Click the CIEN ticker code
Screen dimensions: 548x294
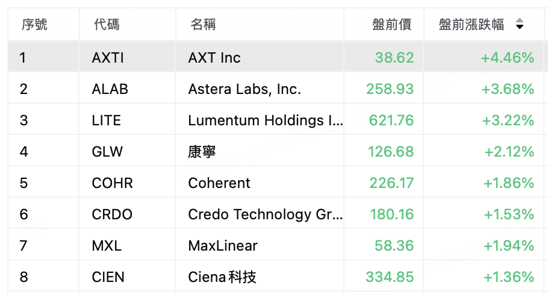108,277
